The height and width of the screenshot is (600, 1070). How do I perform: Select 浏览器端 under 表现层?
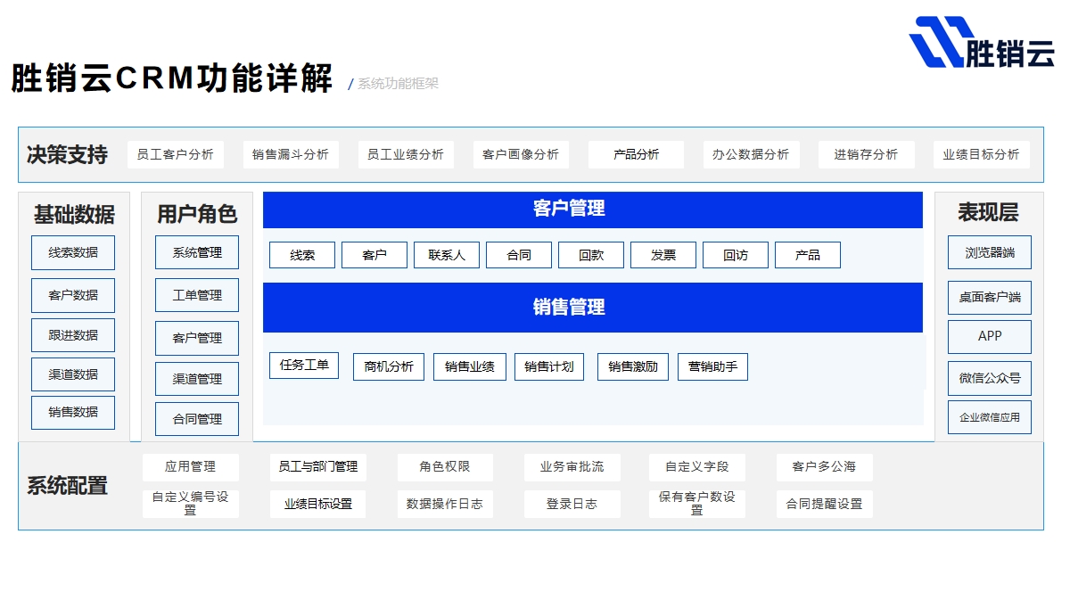click(x=989, y=253)
